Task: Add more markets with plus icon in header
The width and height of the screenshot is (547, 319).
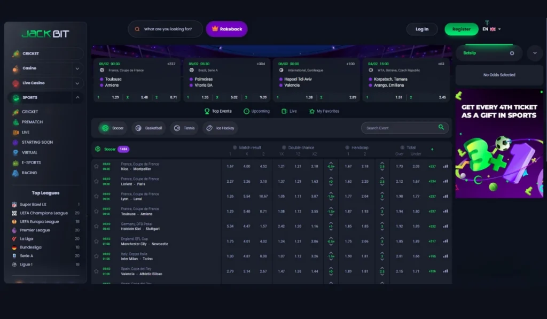Action: [x=432, y=149]
